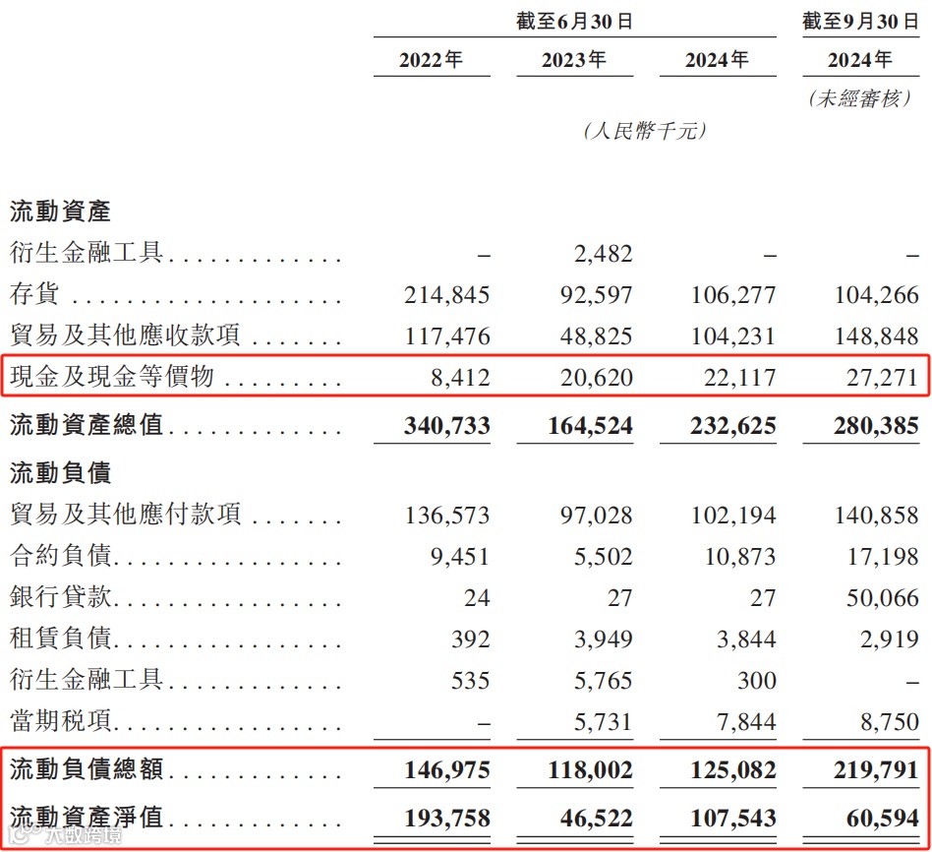
Task: Click the 截至9月30日 column group header
Action: pos(860,22)
